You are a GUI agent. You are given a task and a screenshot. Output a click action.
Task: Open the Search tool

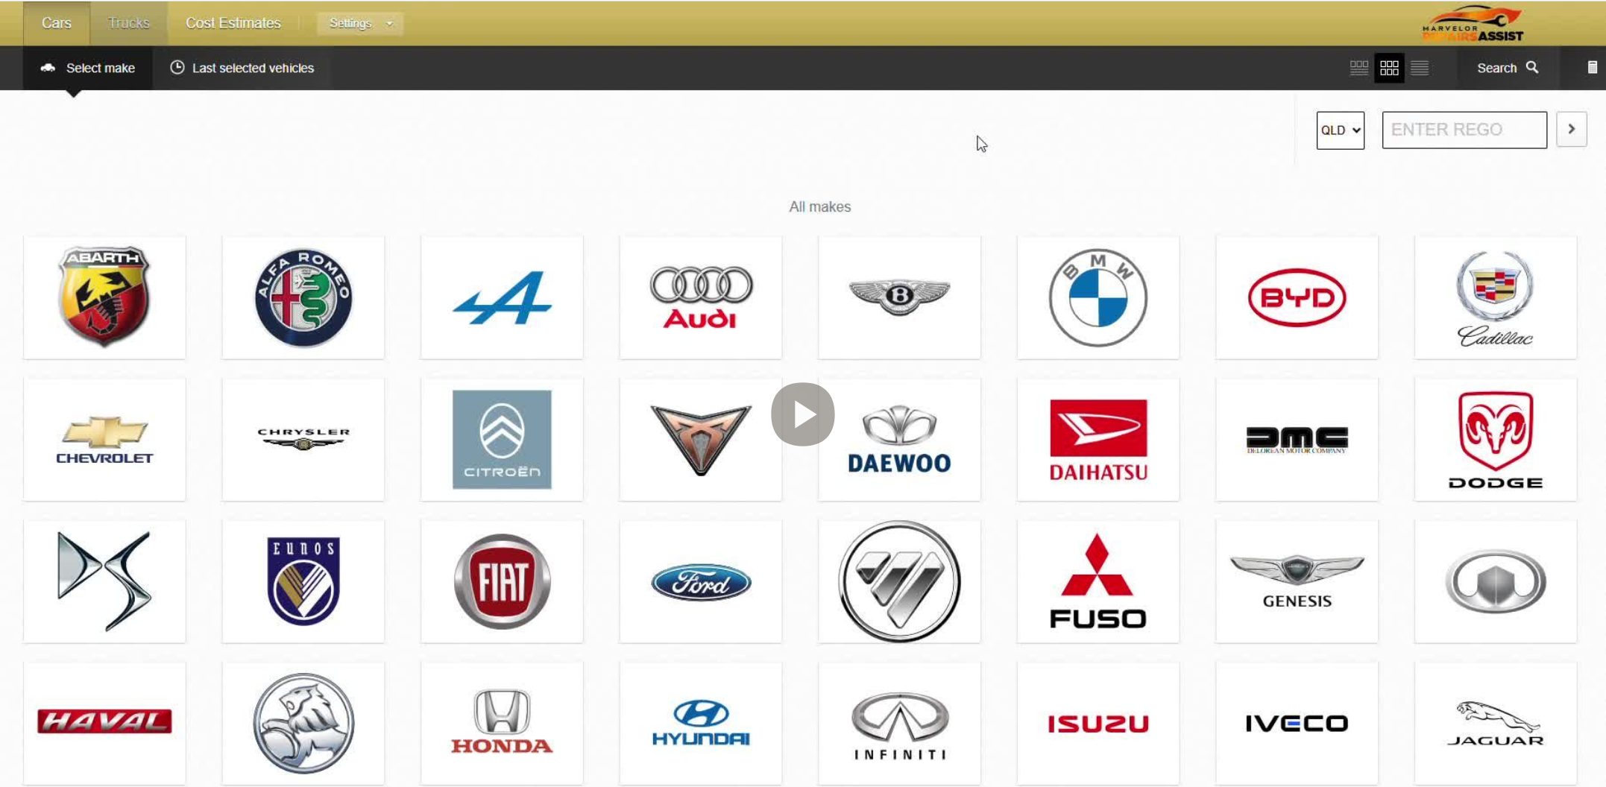(x=1508, y=68)
